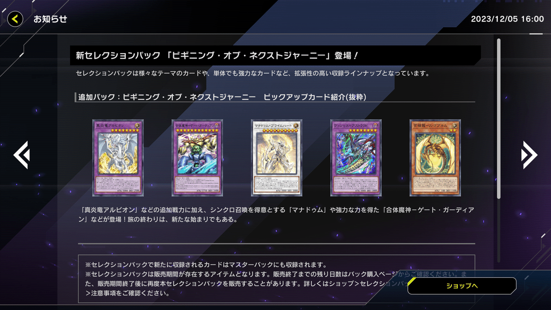Click the description paragraph mentioning マナドゥム

[x=276, y=214]
